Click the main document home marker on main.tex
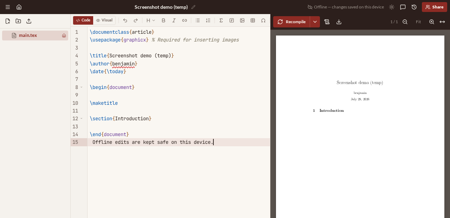The width and height of the screenshot is (450, 218). tap(64, 36)
